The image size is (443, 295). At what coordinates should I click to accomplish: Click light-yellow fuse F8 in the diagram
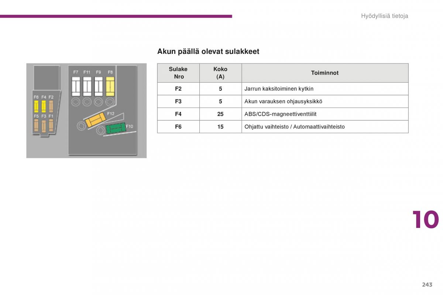point(110,87)
